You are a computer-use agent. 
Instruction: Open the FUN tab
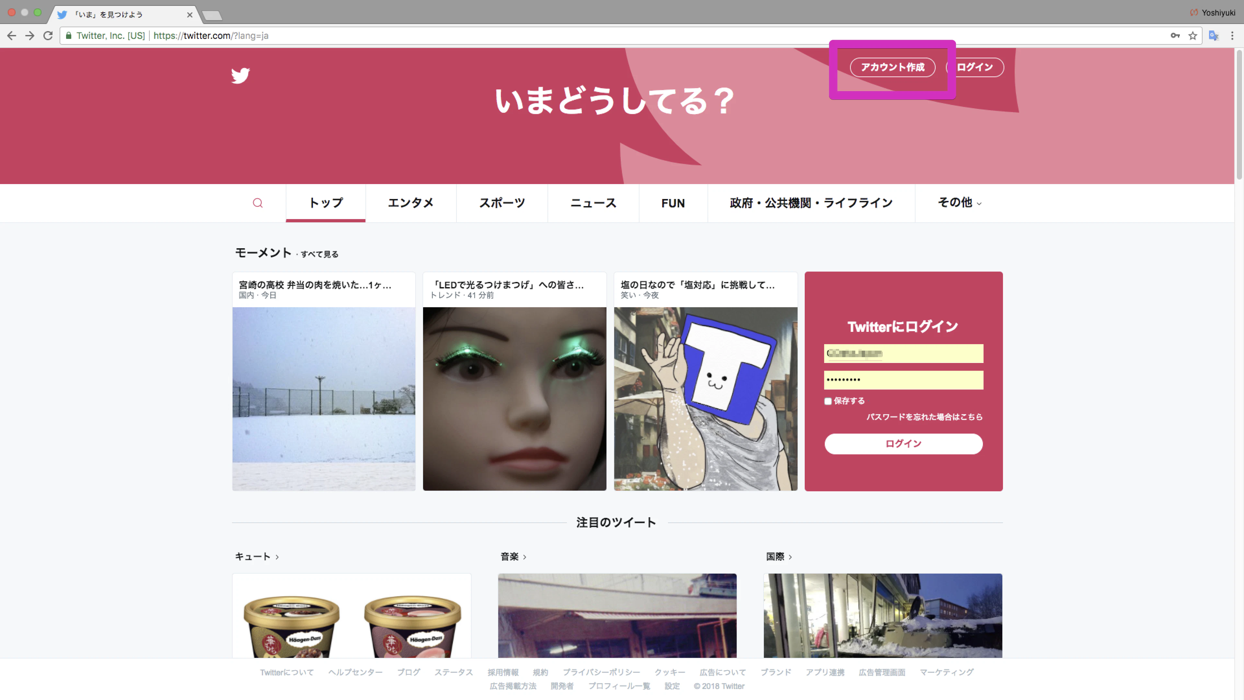[673, 203]
